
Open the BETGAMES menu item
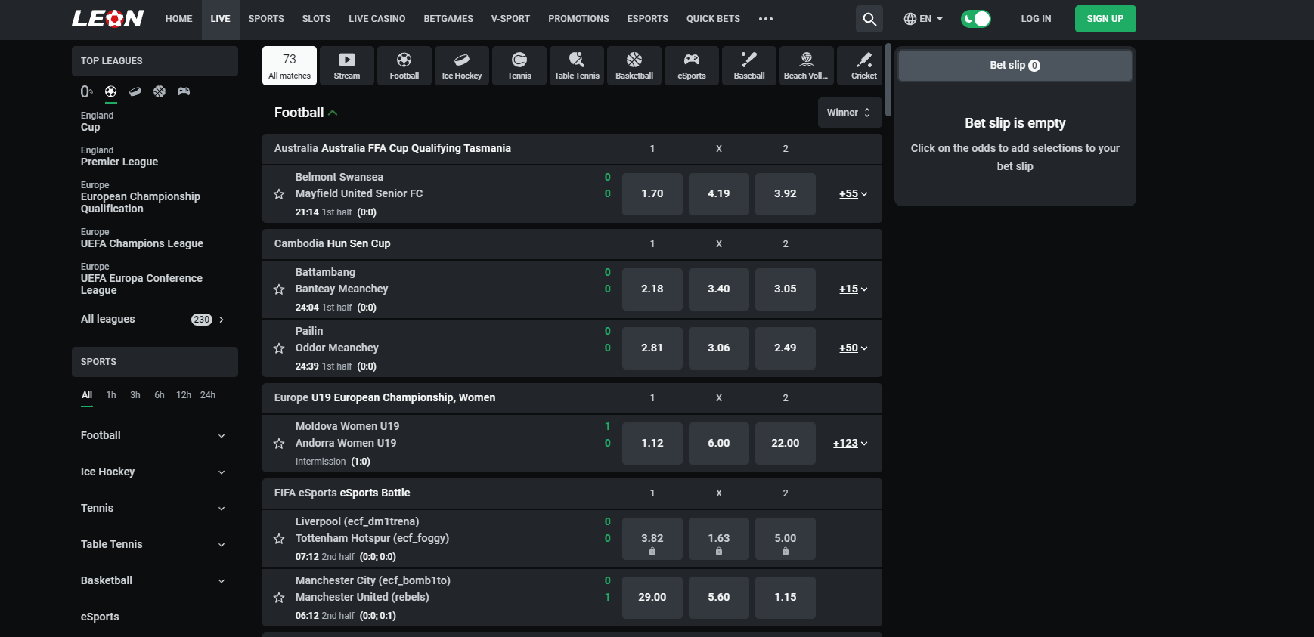[x=448, y=19]
